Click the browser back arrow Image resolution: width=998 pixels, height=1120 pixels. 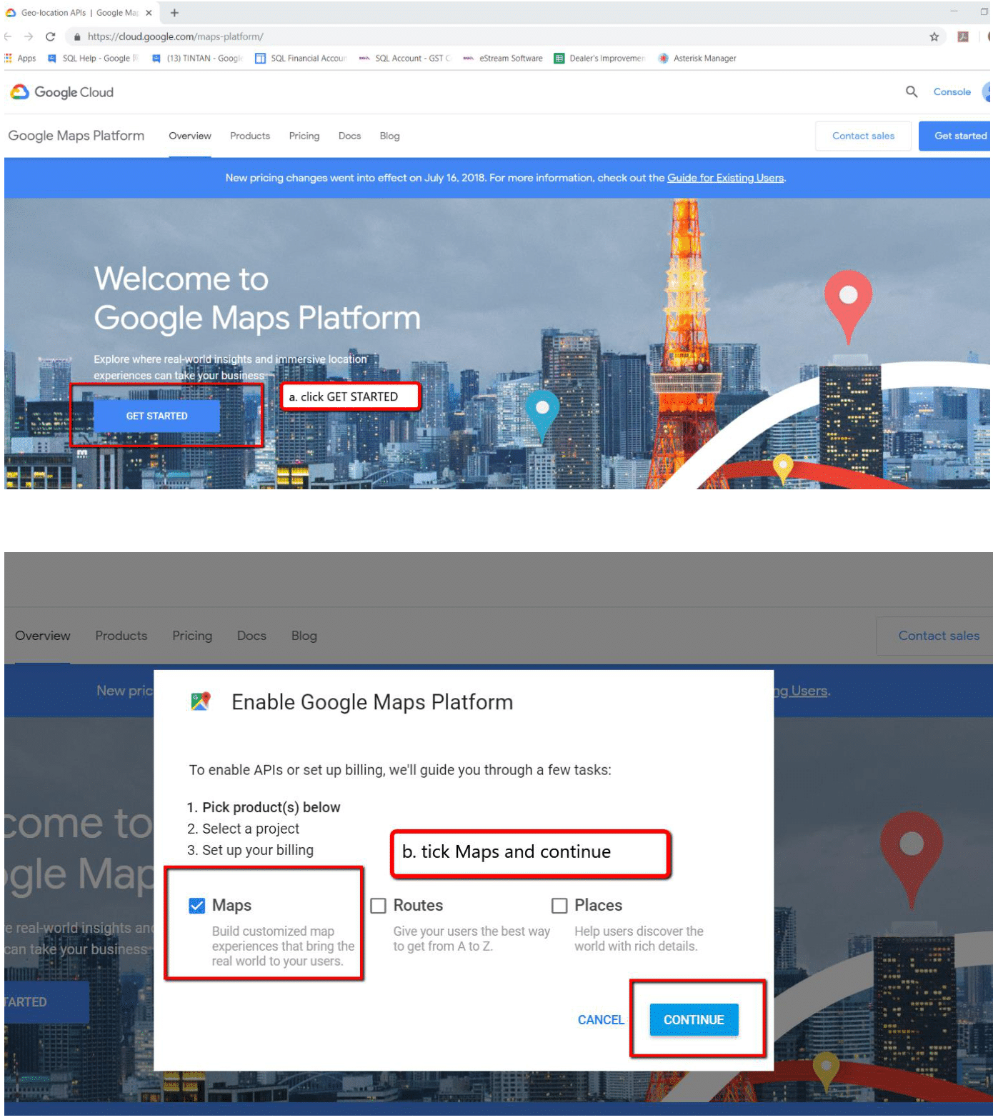click(9, 36)
